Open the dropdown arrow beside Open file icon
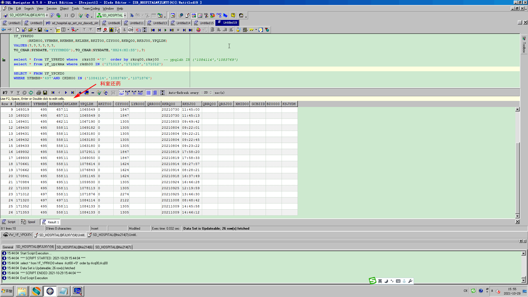 [35, 30]
